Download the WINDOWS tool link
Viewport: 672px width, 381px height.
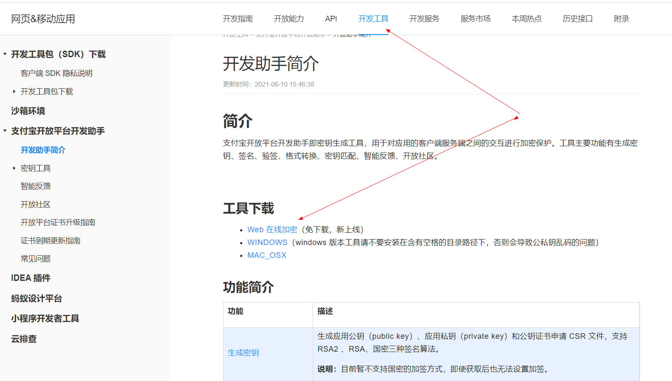[267, 242]
